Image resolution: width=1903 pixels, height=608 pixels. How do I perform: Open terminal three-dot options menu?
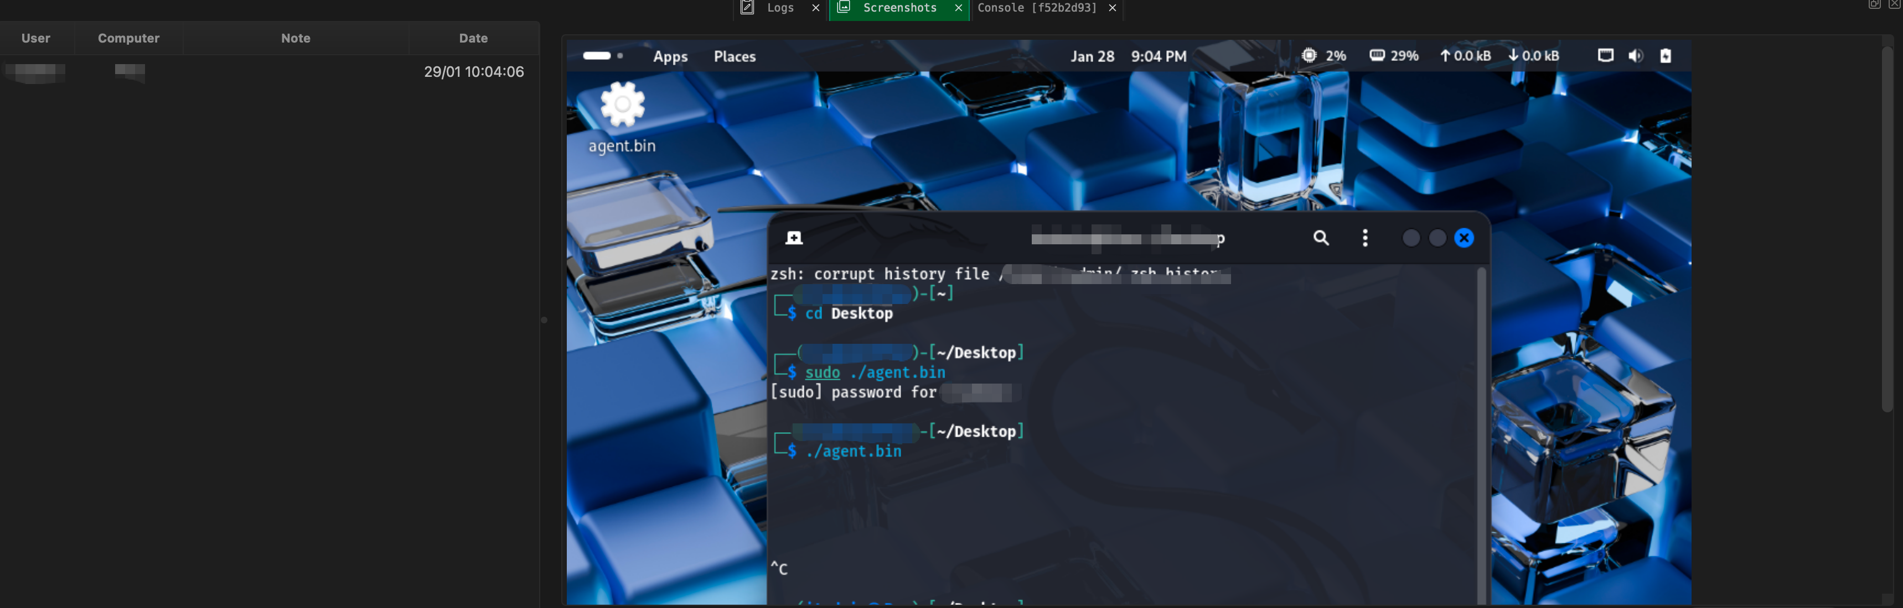(x=1364, y=238)
